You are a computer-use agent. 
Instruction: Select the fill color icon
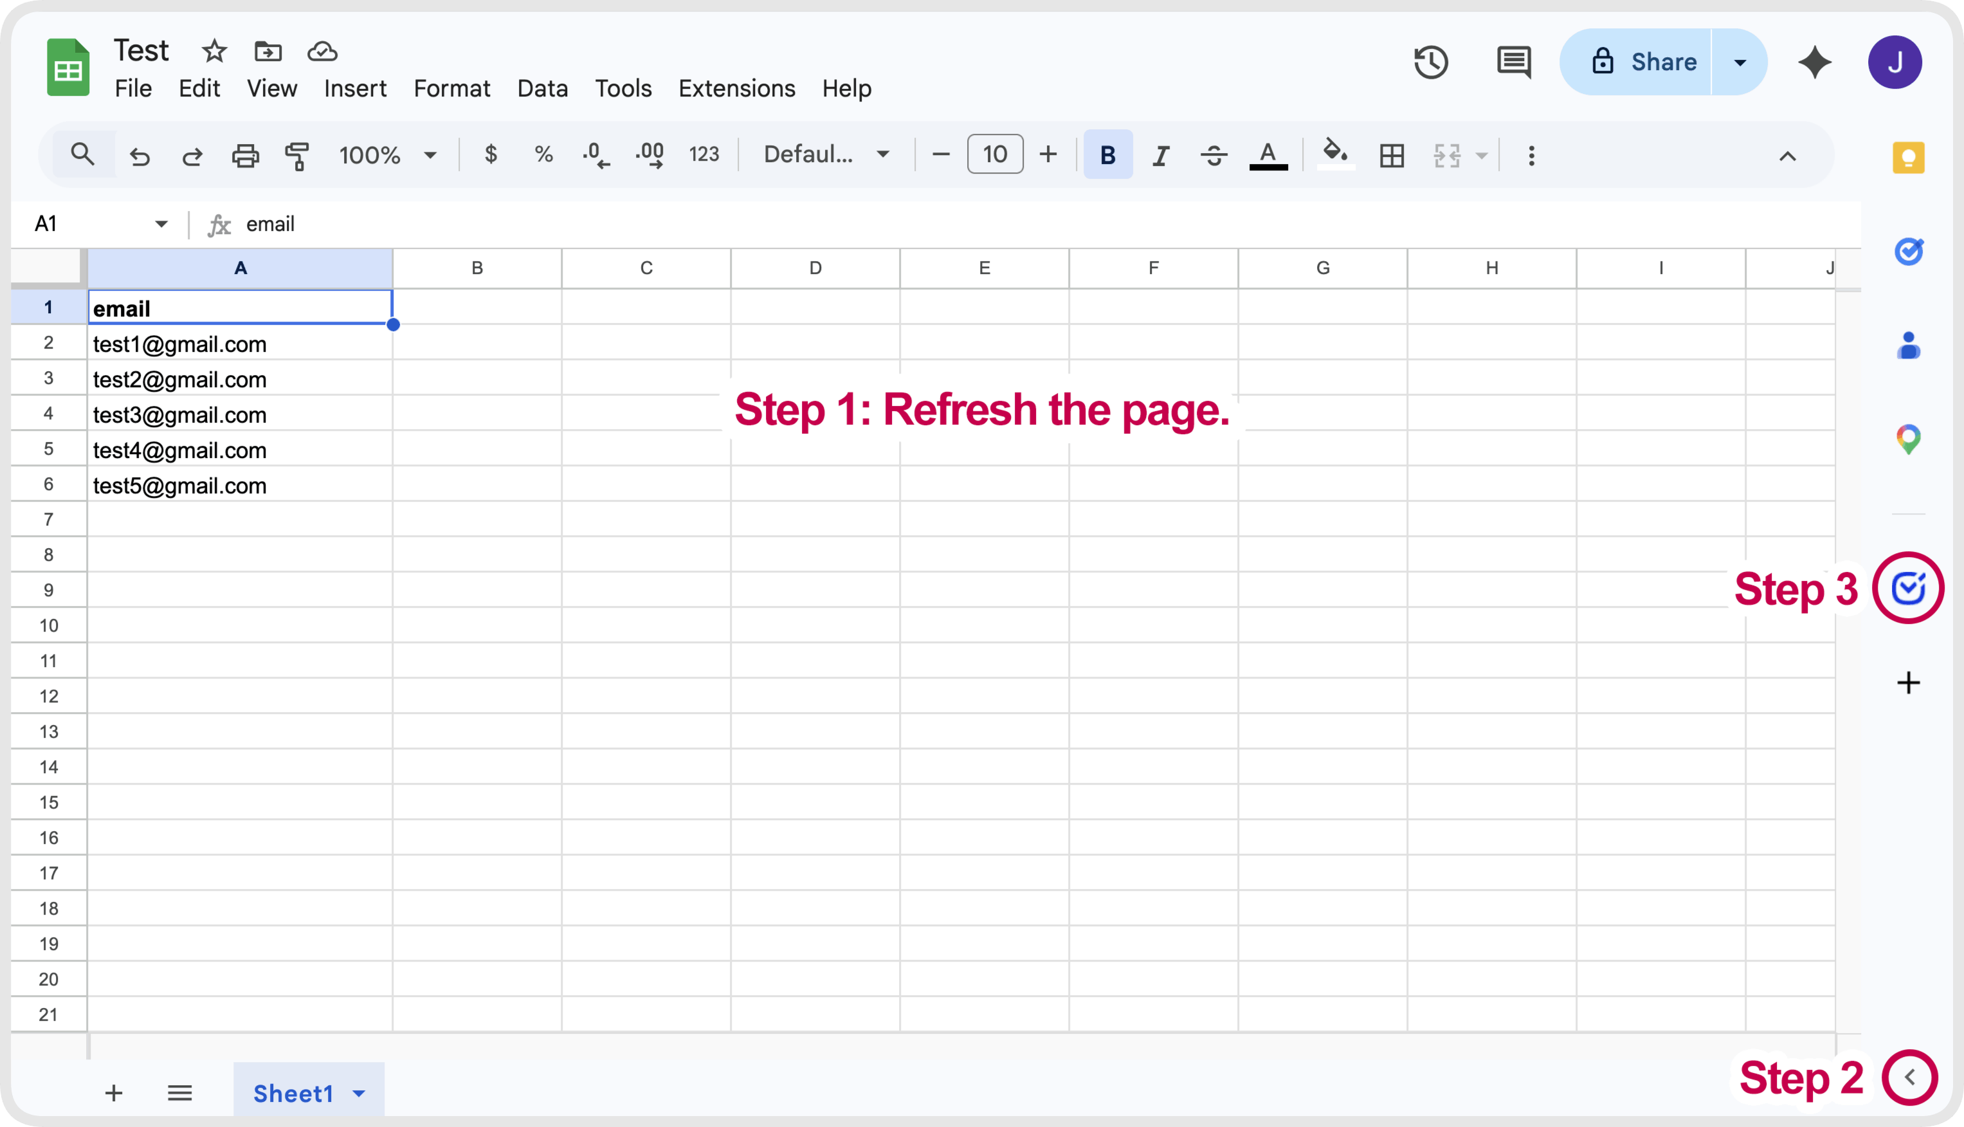(1334, 154)
